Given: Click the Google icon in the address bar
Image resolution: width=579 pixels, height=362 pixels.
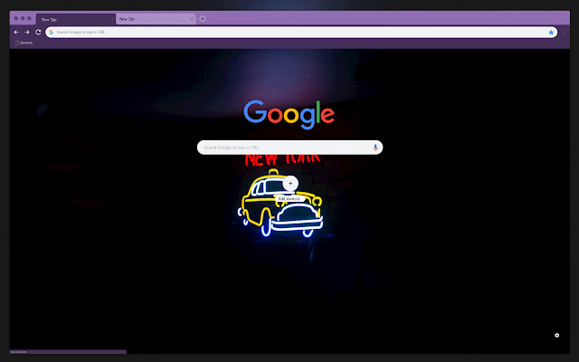Looking at the screenshot, I should pos(51,33).
